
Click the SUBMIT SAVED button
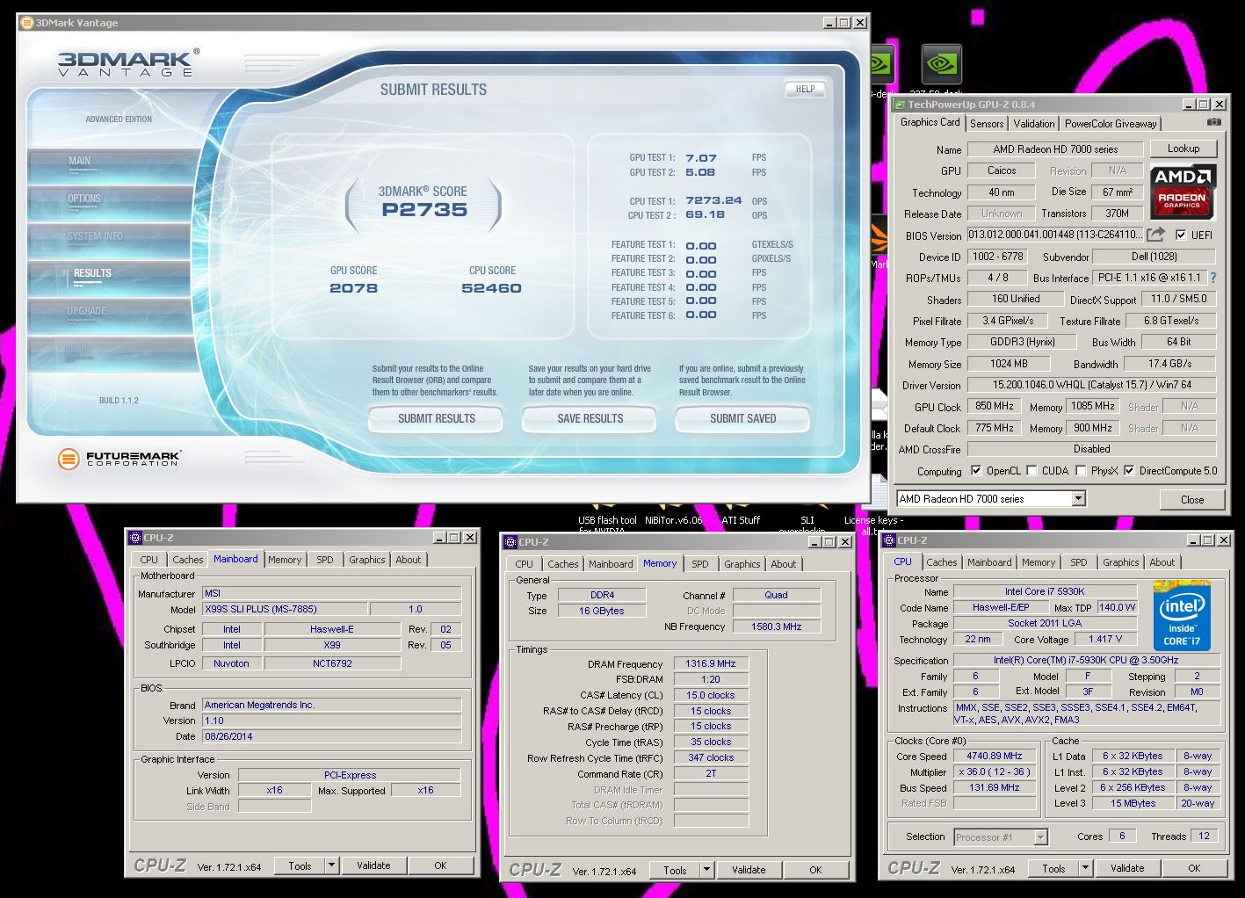pyautogui.click(x=742, y=419)
